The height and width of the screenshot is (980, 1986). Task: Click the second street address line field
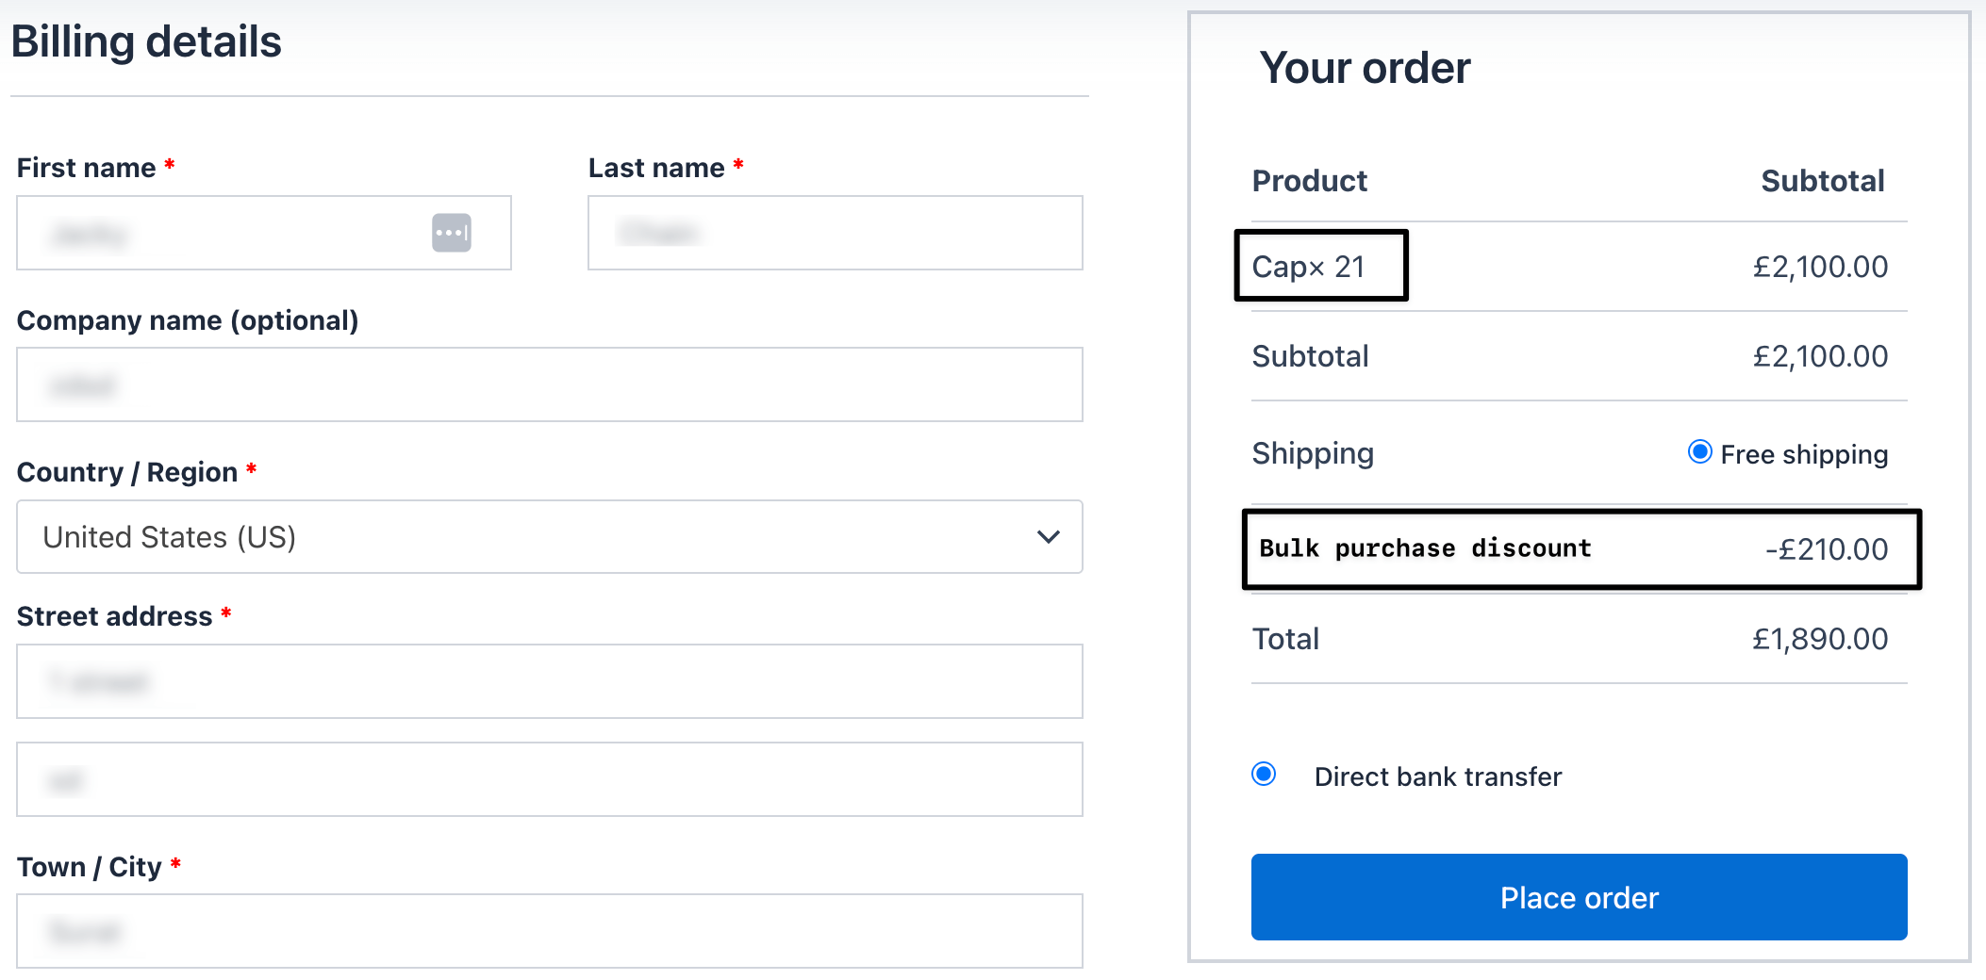(550, 779)
